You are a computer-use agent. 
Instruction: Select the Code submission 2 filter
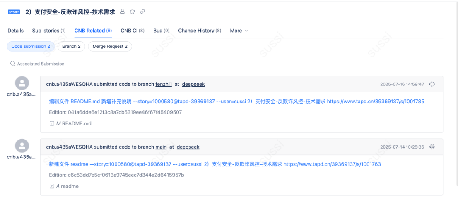[31, 47]
